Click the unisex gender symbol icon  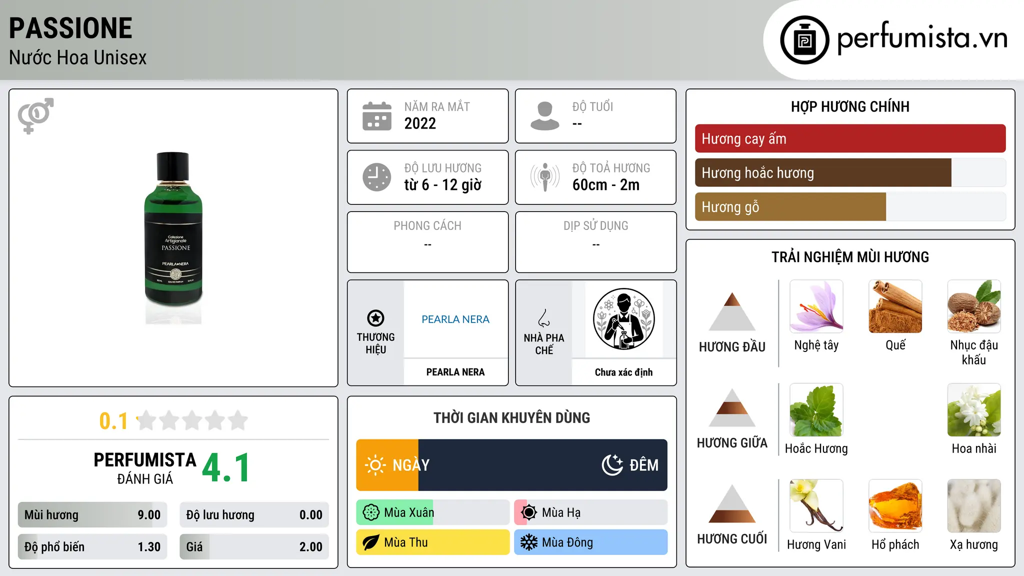(35, 116)
